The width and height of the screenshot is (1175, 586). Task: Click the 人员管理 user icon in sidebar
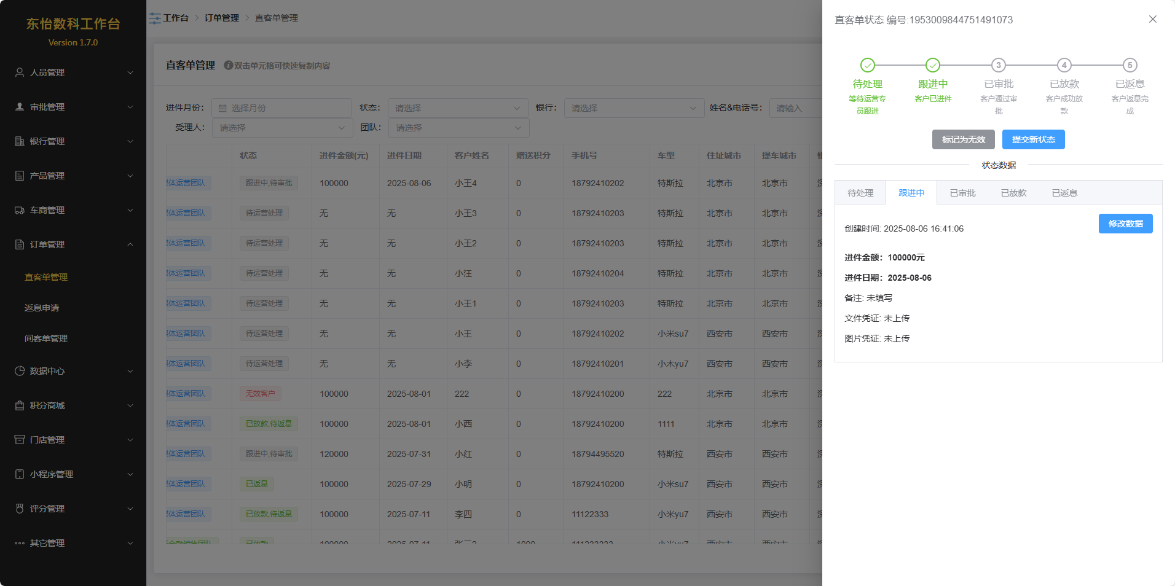(20, 72)
